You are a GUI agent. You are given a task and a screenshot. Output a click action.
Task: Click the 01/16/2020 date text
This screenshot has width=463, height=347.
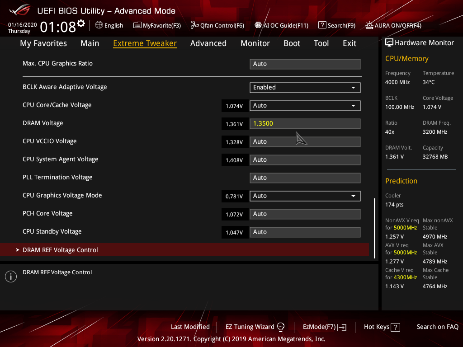tap(23, 24)
